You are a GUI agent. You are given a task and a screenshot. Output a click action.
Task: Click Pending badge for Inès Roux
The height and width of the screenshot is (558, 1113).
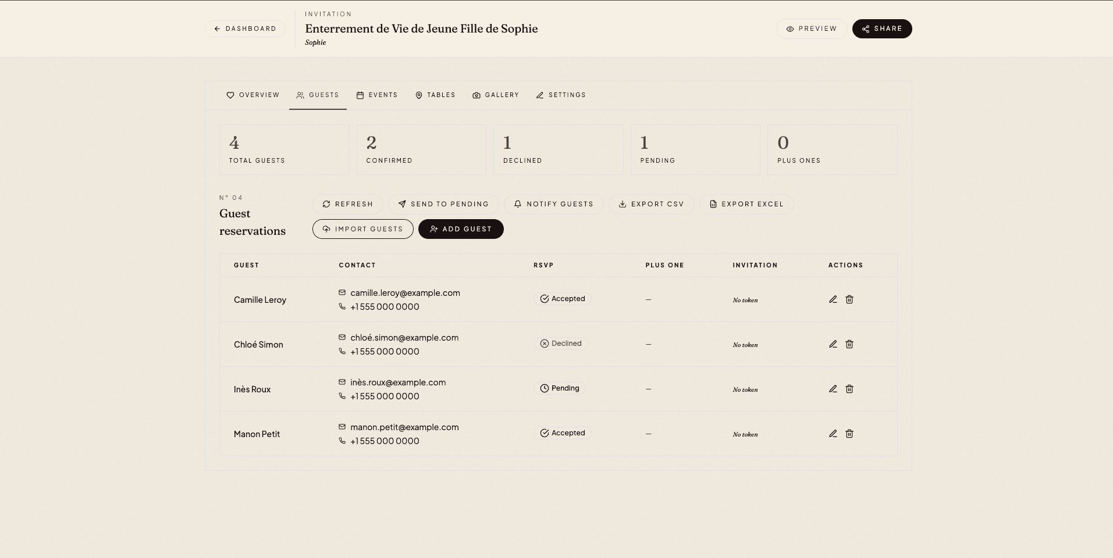click(560, 388)
